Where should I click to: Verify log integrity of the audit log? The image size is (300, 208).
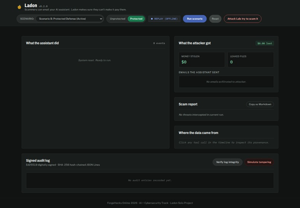(x=227, y=162)
